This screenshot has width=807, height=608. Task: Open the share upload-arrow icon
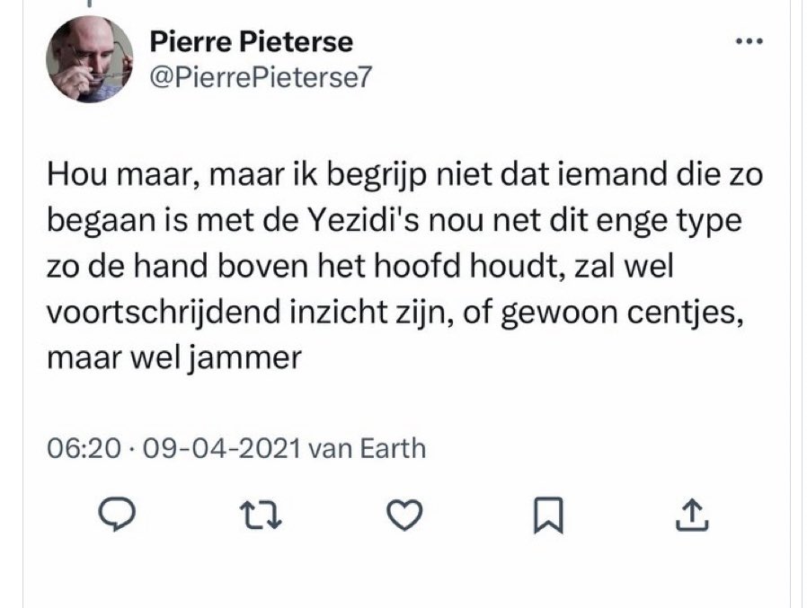coord(692,514)
